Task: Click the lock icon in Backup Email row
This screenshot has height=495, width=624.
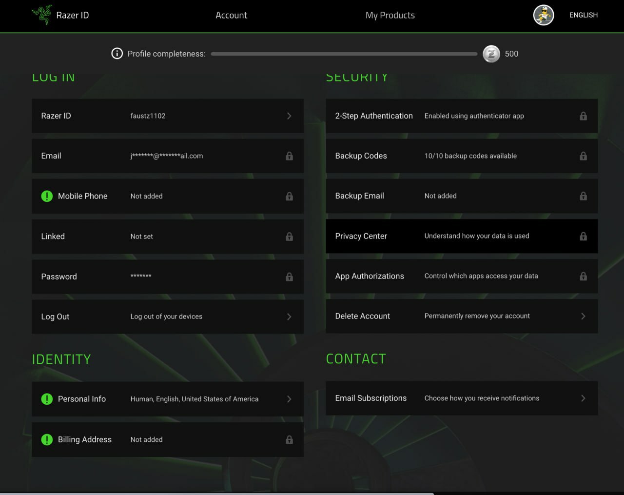Action: [x=583, y=196]
